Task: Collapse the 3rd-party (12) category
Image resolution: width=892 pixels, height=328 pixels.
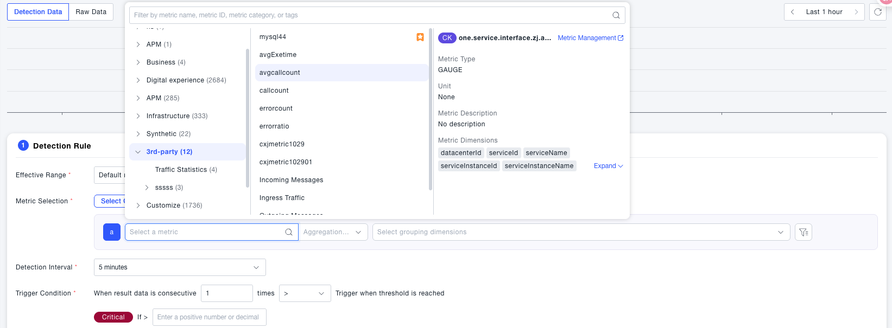Action: pyautogui.click(x=138, y=152)
